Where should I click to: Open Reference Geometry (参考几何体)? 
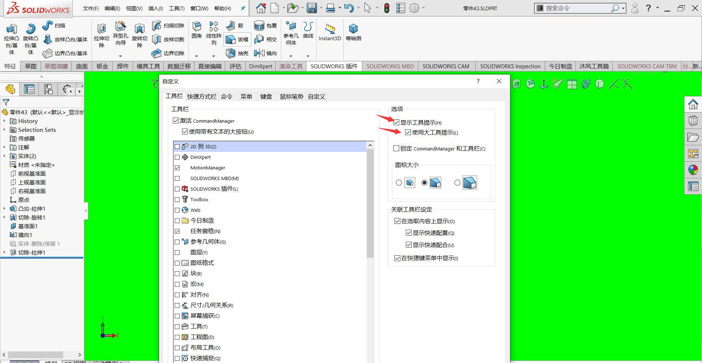click(291, 33)
